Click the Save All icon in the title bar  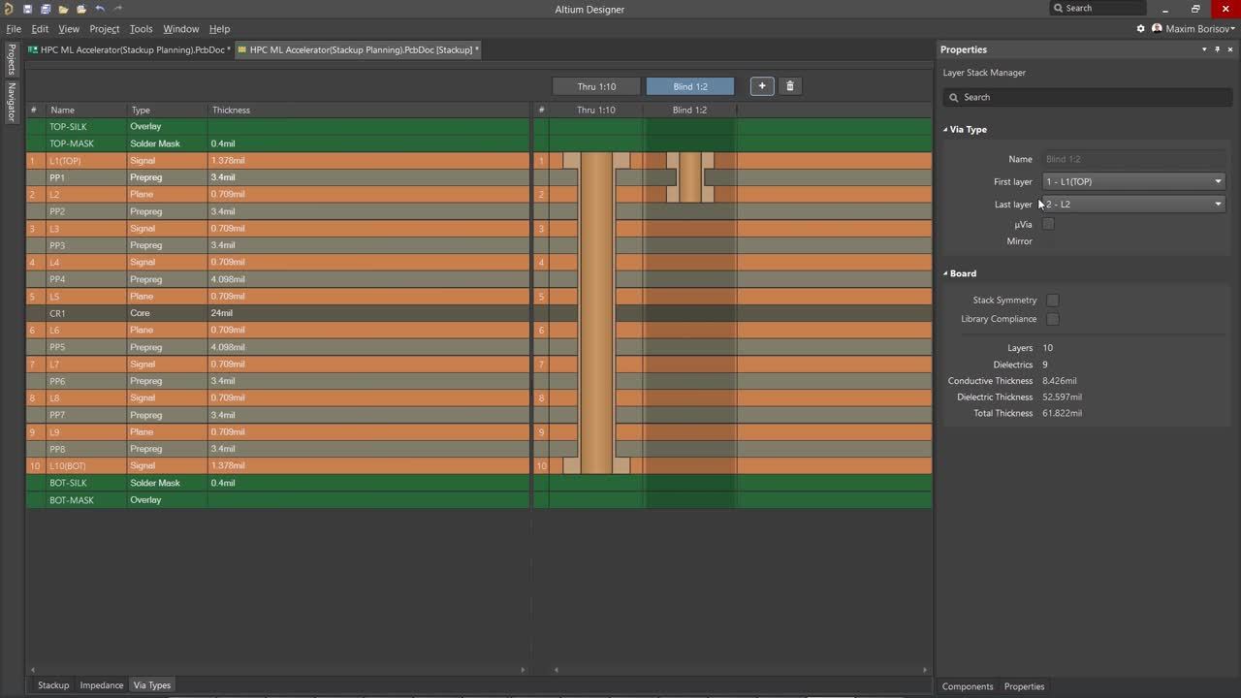coord(45,9)
